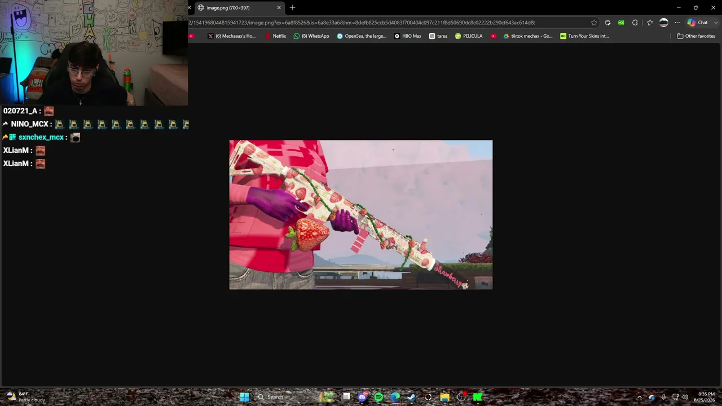Open the tarea bookmark
722x406 pixels.
438,36
